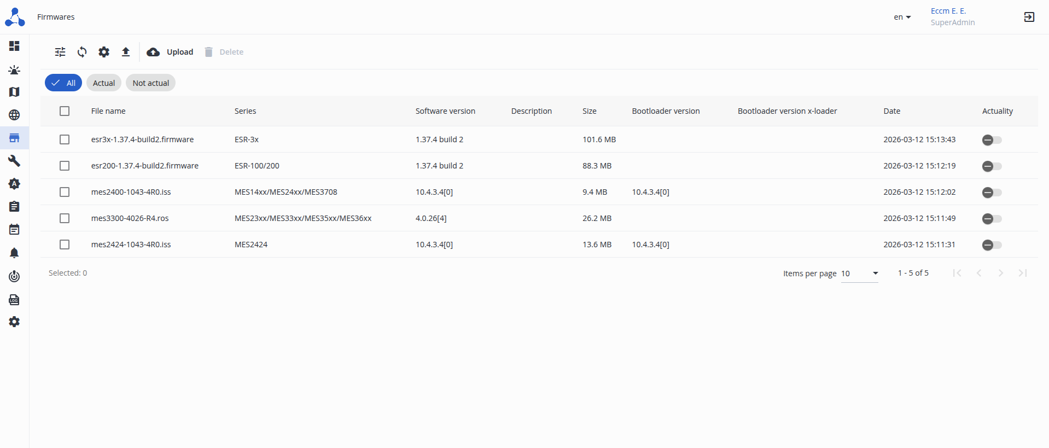Switch to the Actual filter chip
This screenshot has height=448, width=1049.
[x=103, y=83]
